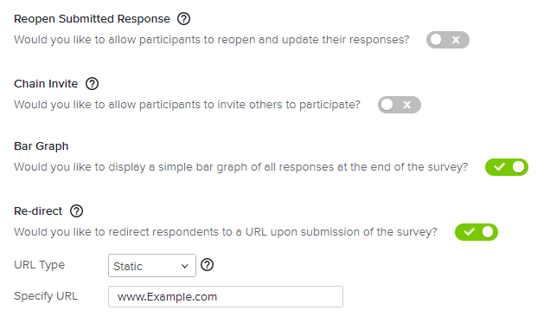
Task: Open help for Reopen Submitted Response
Action: pos(183,19)
